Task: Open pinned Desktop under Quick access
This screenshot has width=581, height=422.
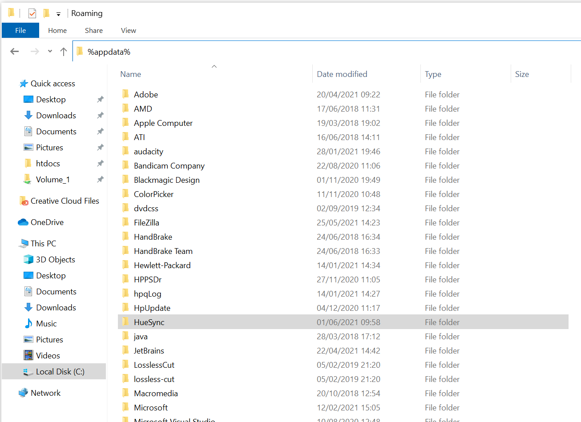Action: coord(51,100)
